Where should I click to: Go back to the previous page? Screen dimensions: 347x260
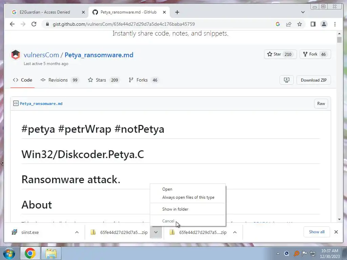[12, 24]
